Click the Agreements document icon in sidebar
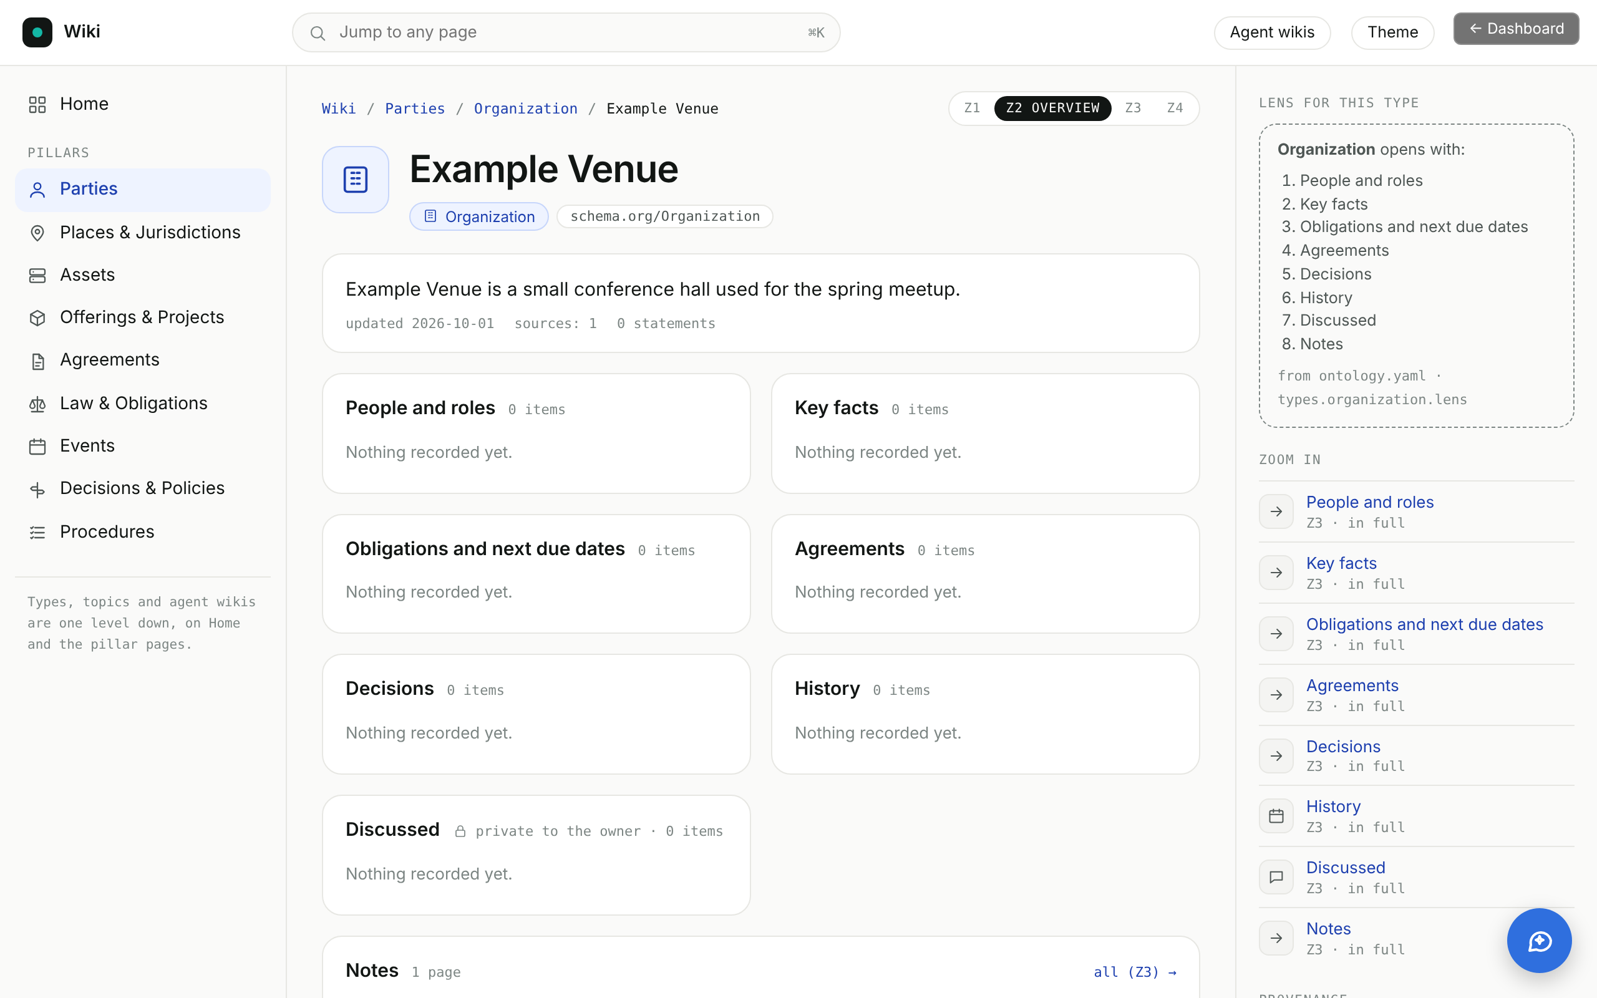Viewport: 1597px width, 998px height. pyautogui.click(x=37, y=361)
